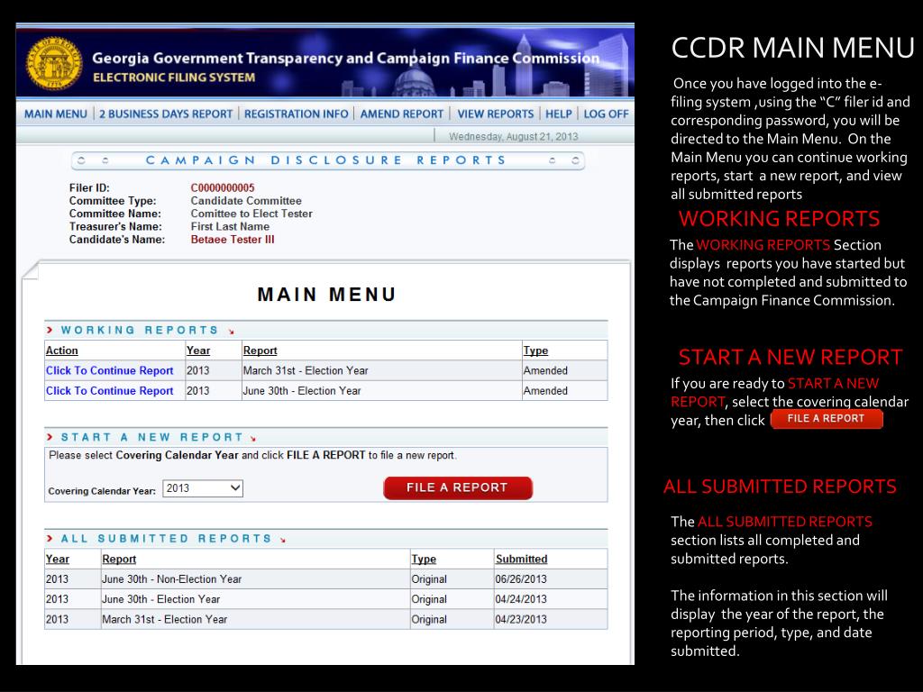Click Treasurer's name First Last Name
This screenshot has width=923, height=692.
click(x=230, y=226)
